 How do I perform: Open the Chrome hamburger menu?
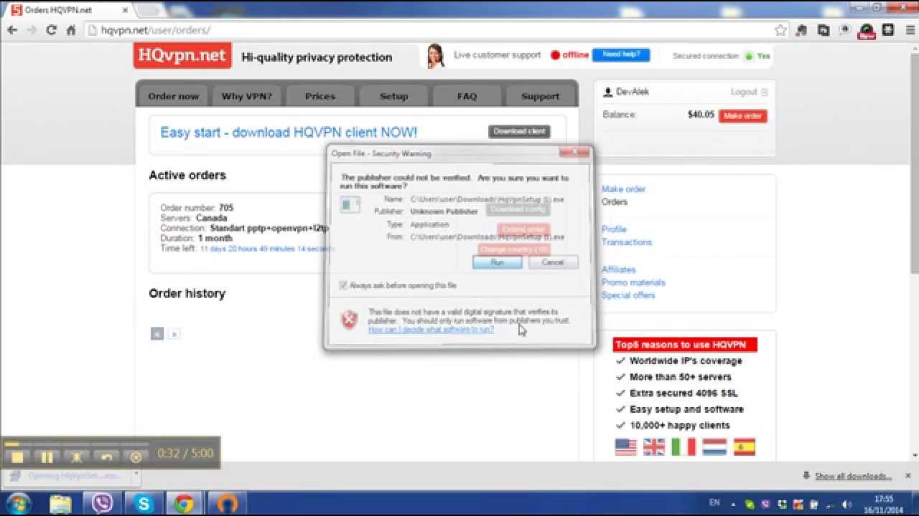909,30
